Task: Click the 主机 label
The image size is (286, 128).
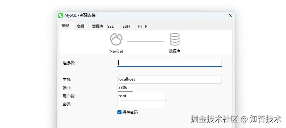Action: click(x=67, y=80)
